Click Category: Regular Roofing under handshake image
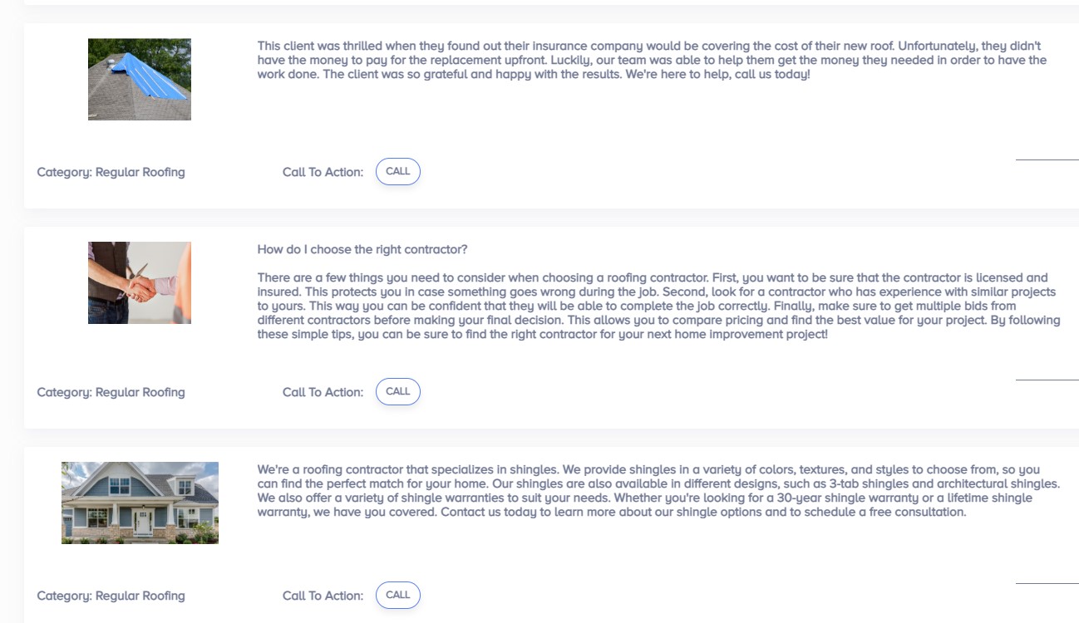Viewport: 1079px width, 623px height. click(x=111, y=392)
